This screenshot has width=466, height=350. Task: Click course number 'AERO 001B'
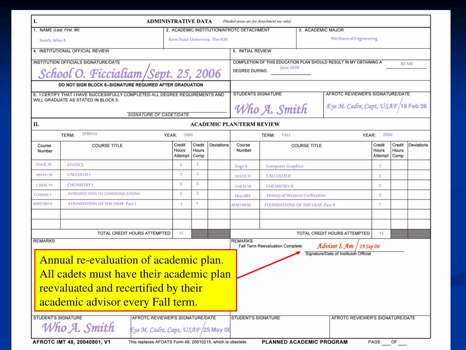(x=241, y=205)
